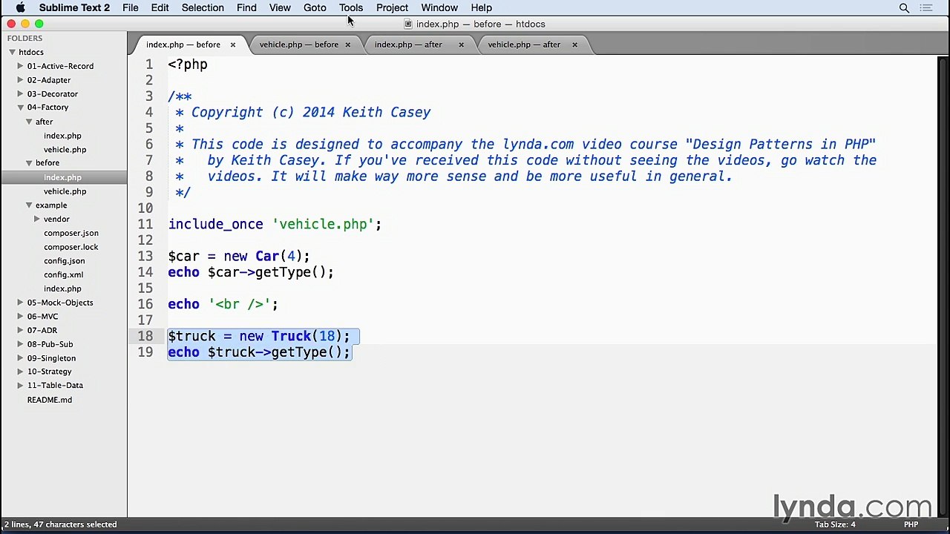The image size is (950, 534).
Task: Open the Selection menu
Action: [x=203, y=7]
